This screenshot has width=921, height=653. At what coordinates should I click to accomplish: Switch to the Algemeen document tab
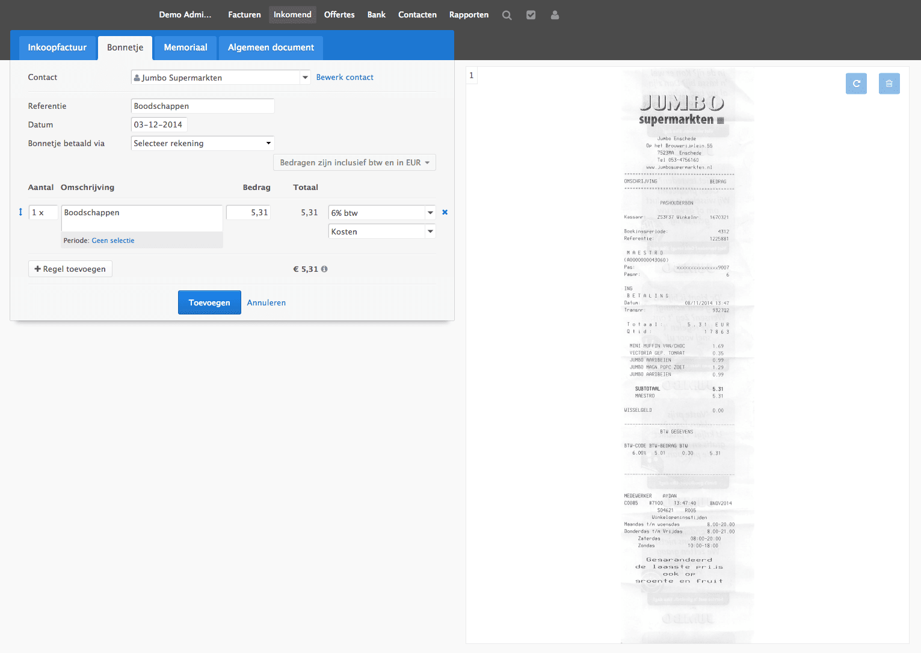click(271, 48)
